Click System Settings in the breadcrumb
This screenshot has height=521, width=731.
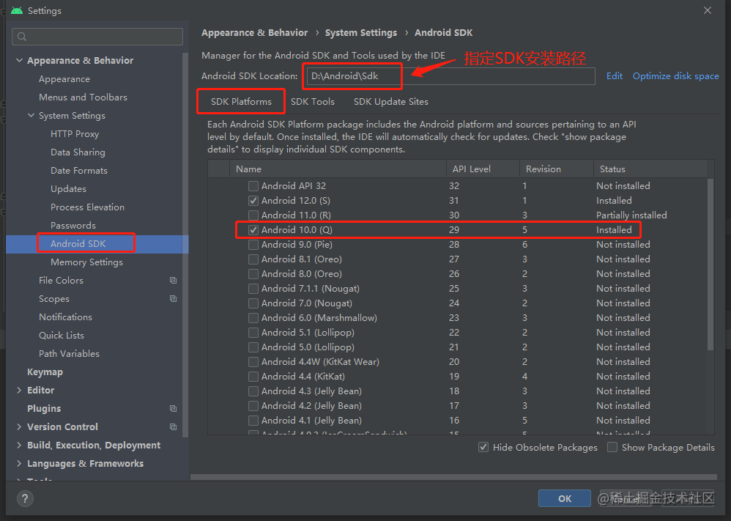[x=361, y=33]
